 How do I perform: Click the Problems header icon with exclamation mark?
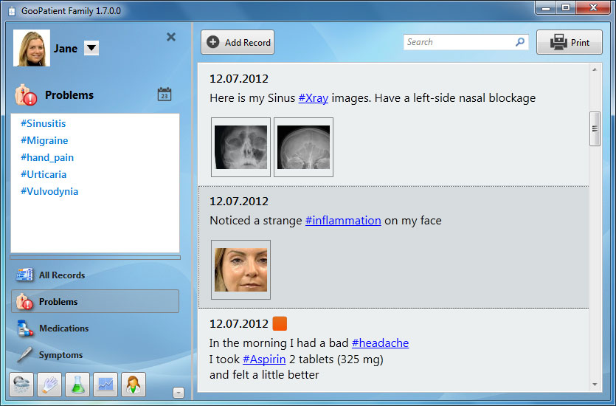(x=26, y=94)
